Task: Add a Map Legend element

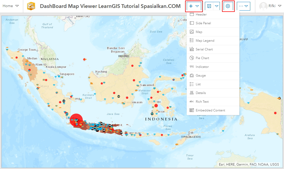Action: (x=213, y=41)
